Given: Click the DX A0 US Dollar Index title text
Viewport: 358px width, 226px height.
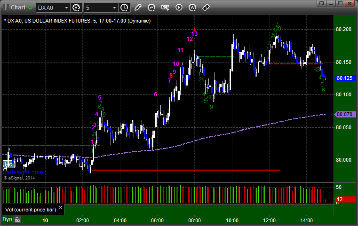Looking at the screenshot, I should [78, 21].
